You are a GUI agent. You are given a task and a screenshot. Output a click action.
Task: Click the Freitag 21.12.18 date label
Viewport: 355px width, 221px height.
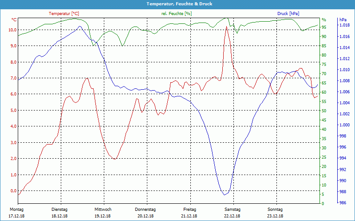click(x=189, y=213)
